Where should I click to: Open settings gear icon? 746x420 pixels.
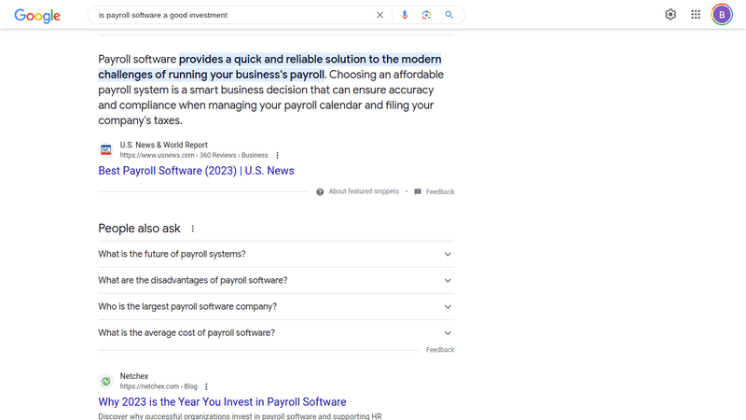[x=670, y=15]
